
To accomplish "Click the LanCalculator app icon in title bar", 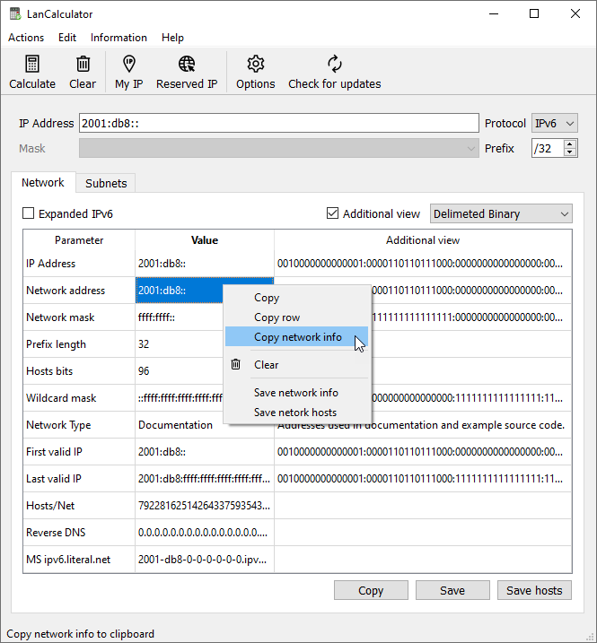I will click(x=15, y=14).
